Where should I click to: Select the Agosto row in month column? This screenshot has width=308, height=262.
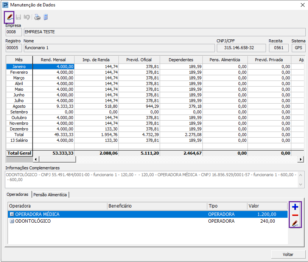coord(19,106)
